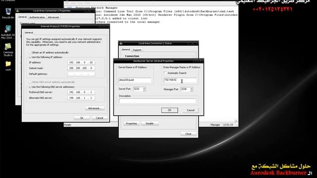Switch to Advanced tab in connection properties

tap(53, 17)
